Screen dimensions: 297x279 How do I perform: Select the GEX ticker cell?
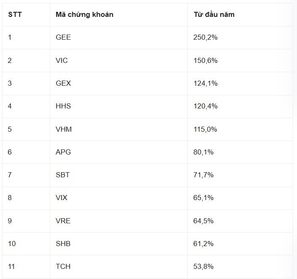tap(63, 84)
